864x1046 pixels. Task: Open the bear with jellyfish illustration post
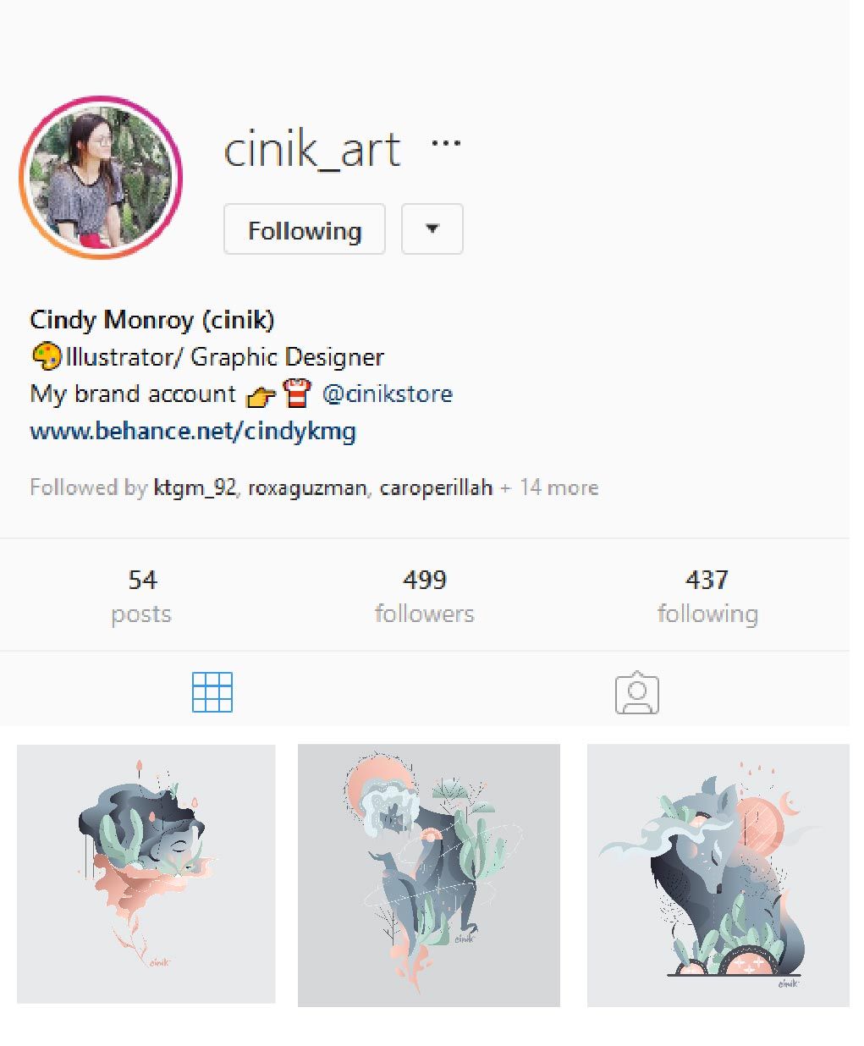click(x=429, y=875)
